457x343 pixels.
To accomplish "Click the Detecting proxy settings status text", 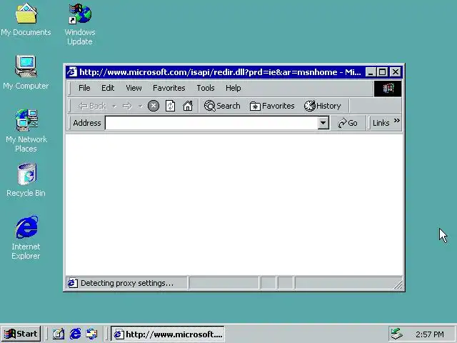I will pos(127,283).
